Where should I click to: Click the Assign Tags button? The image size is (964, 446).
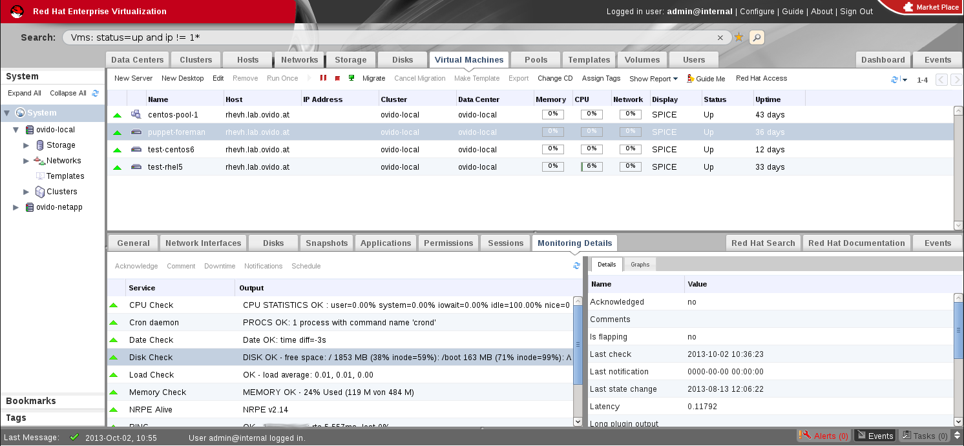601,78
